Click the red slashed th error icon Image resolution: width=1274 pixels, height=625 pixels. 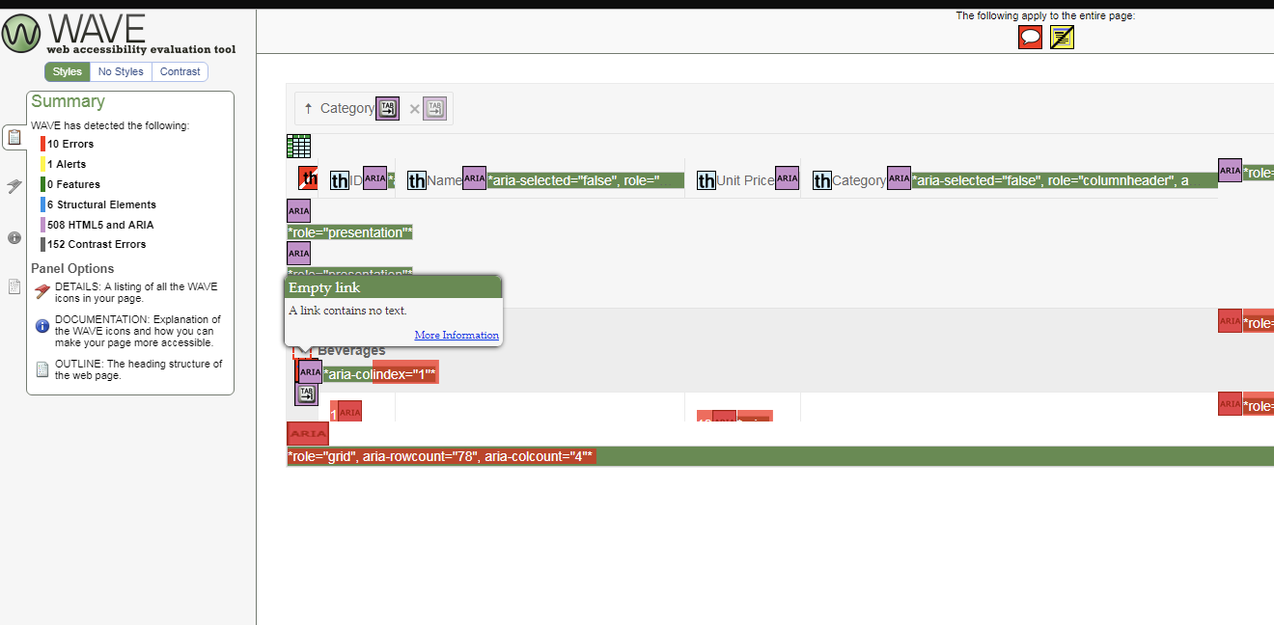[308, 177]
